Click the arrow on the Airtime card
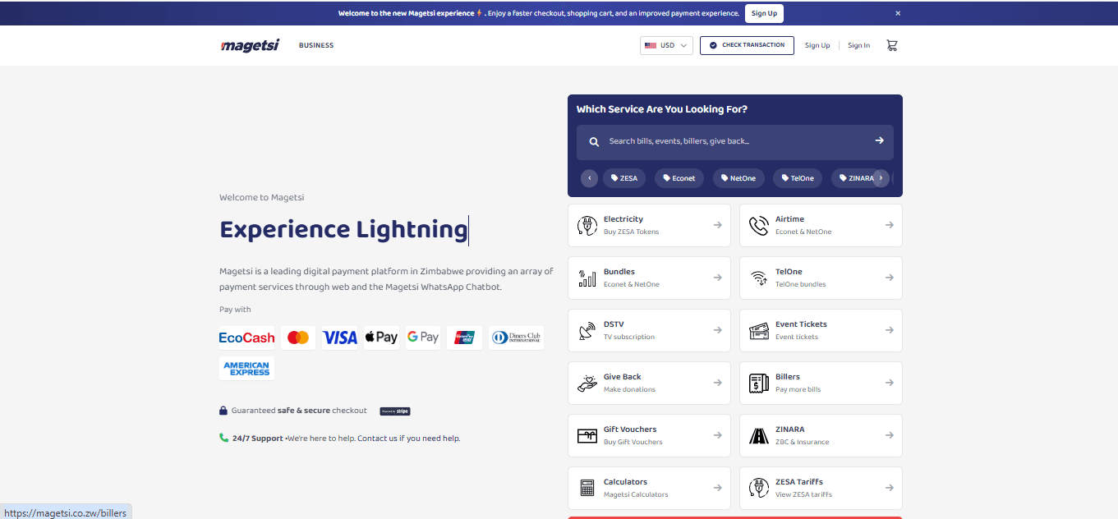 tap(889, 225)
